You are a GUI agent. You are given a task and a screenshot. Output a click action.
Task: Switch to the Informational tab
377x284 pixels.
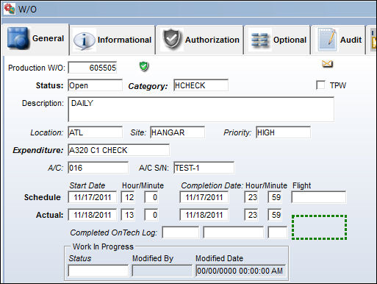(x=112, y=40)
